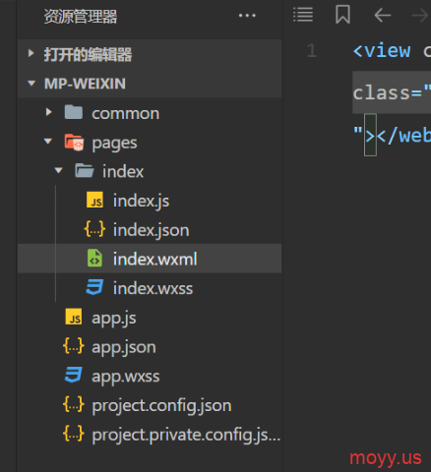Open project.config.json file
The height and width of the screenshot is (472, 431).
(150, 405)
